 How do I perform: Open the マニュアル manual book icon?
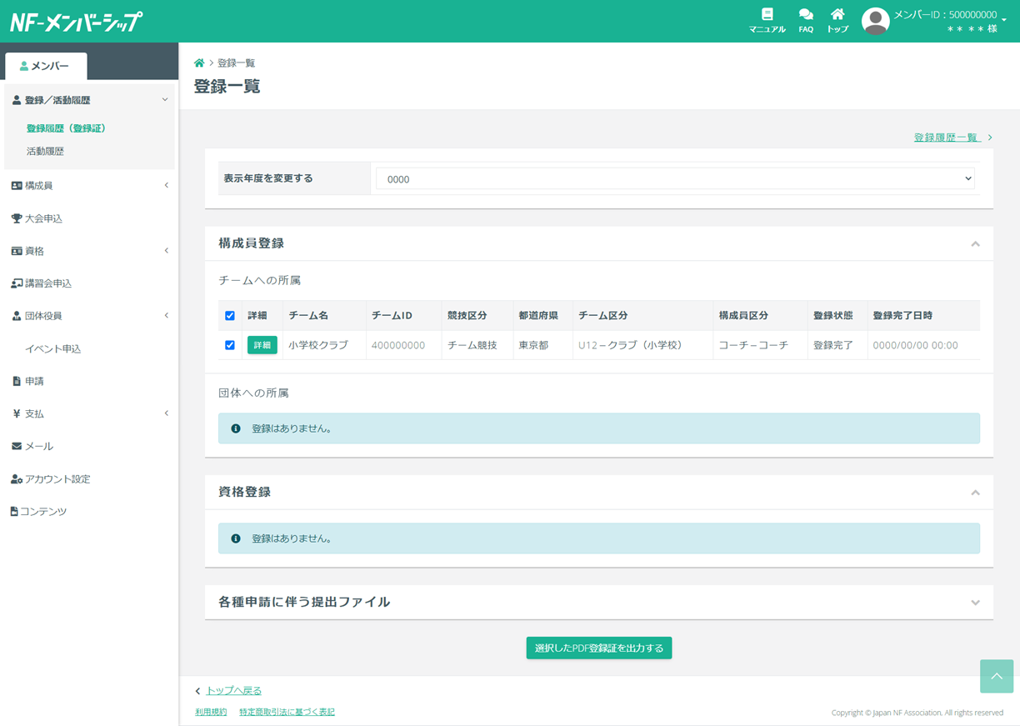pos(767,14)
